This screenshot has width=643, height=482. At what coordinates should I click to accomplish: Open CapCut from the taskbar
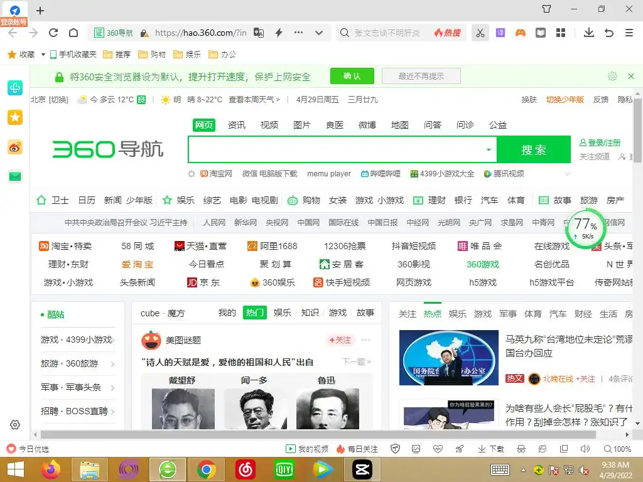tap(362, 469)
